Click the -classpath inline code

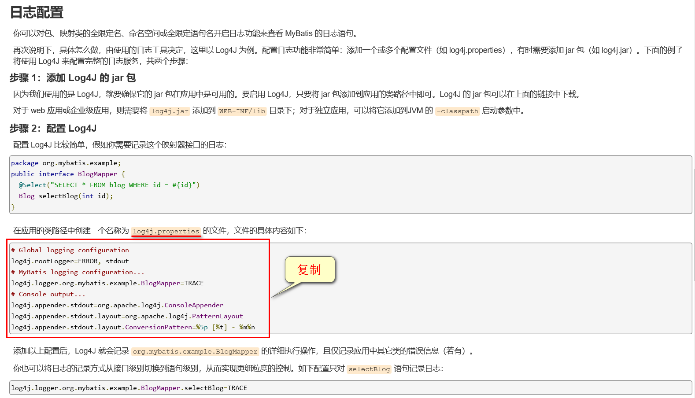(457, 111)
